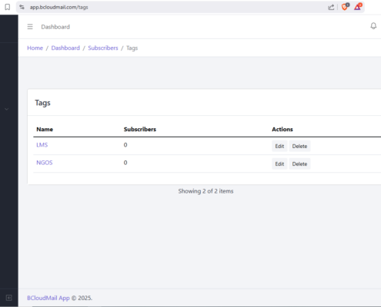Screen dimensions: 381x307
Task: Focus the browser address bar URL
Action: pos(58,7)
